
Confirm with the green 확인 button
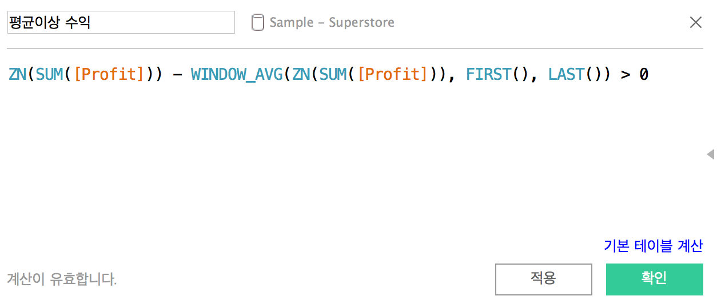[x=655, y=279]
